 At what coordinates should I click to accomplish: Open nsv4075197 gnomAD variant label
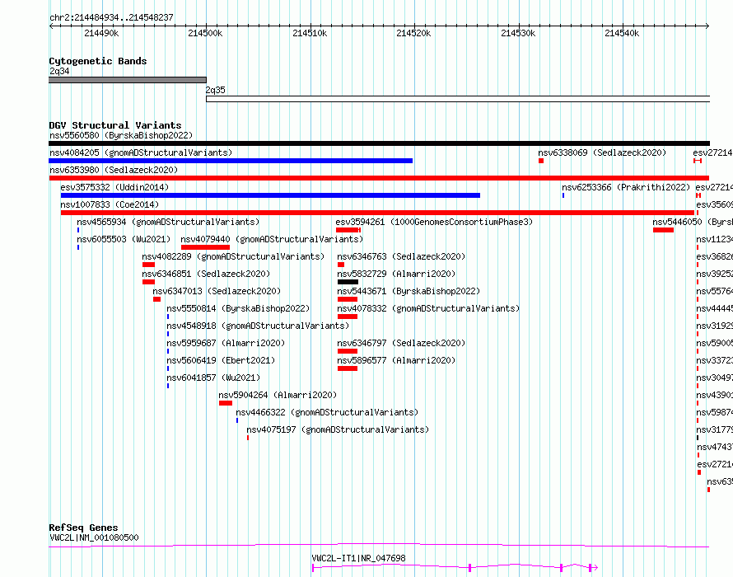coord(338,429)
